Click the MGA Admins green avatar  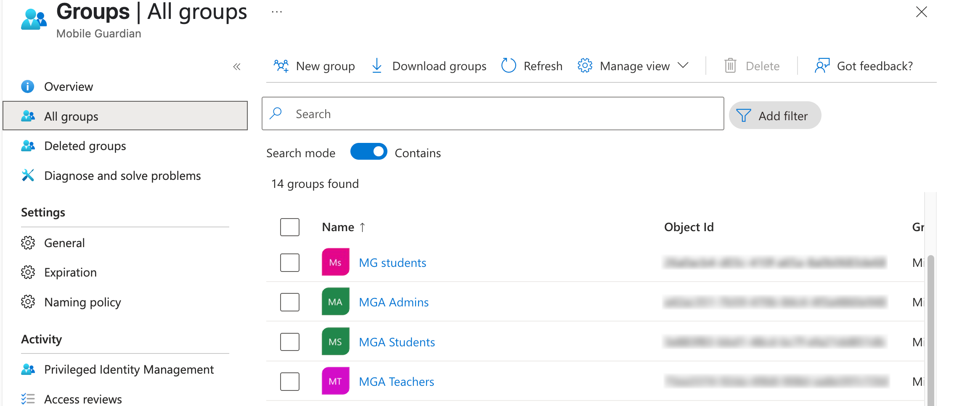click(x=335, y=302)
